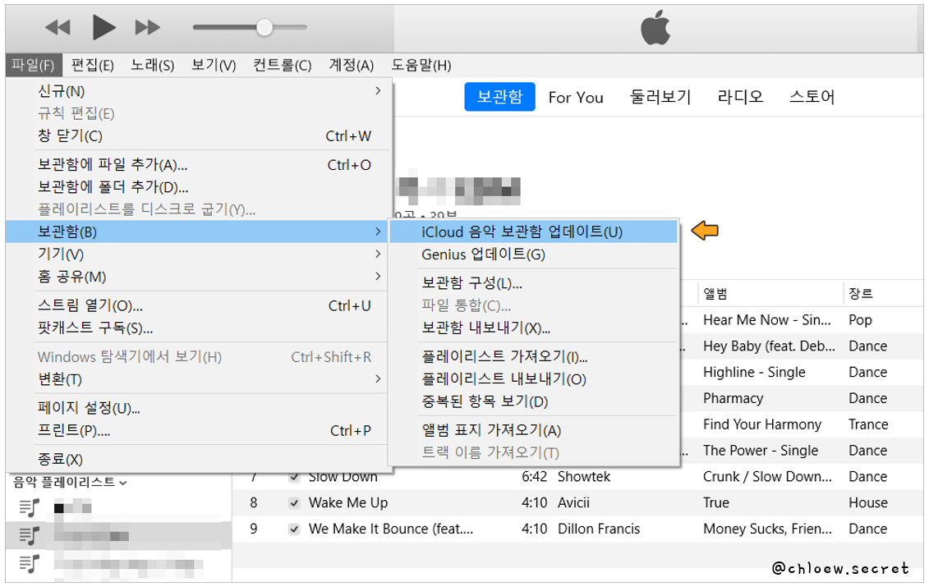Switch to the 라디오 tab
The image size is (929, 587).
pyautogui.click(x=740, y=97)
